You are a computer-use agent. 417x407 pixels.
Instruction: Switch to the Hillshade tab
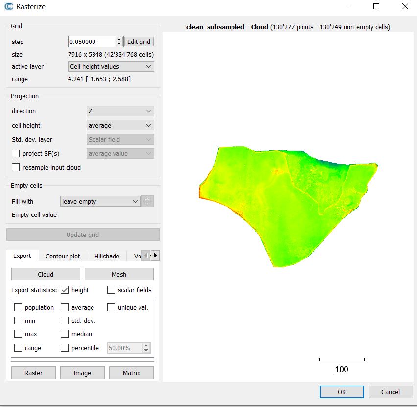[x=106, y=256]
